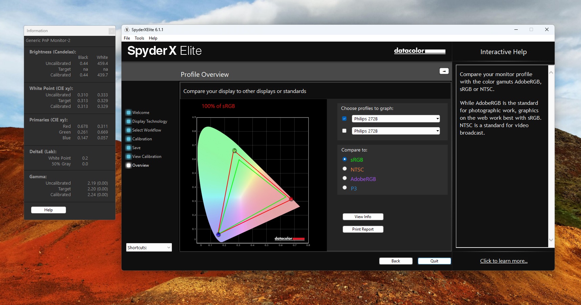The width and height of the screenshot is (581, 305).
Task: Go to the Save step
Action: (136, 148)
